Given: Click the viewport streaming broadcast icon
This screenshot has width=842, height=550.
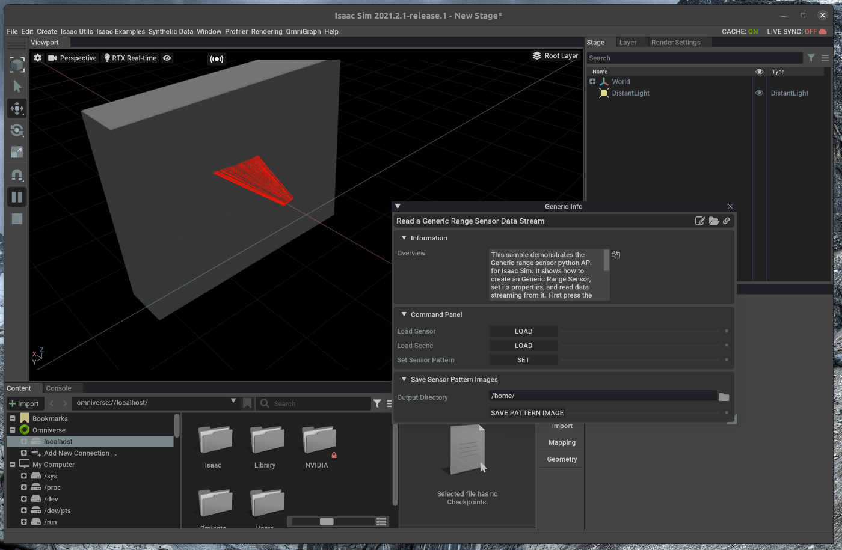Looking at the screenshot, I should [217, 59].
